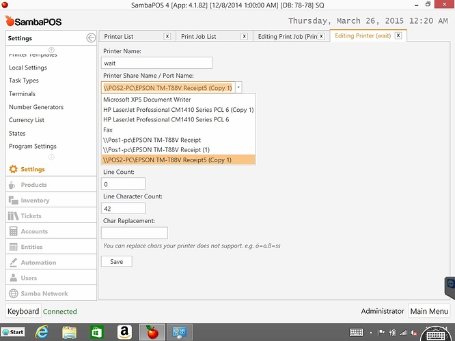Open the Automation section

51,263
